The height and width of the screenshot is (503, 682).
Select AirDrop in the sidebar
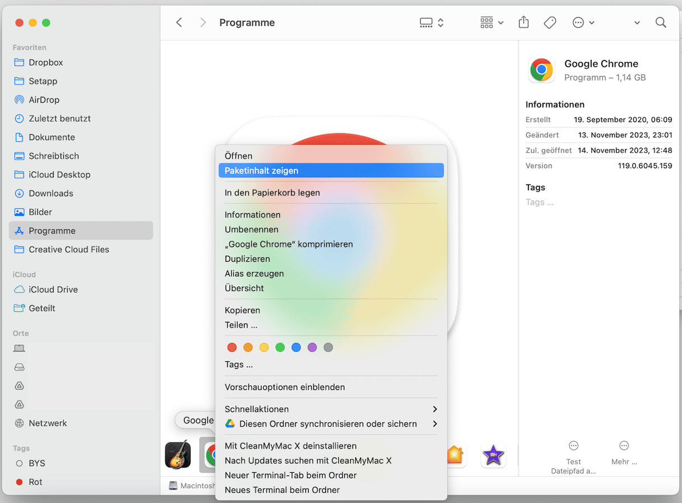tap(81, 100)
